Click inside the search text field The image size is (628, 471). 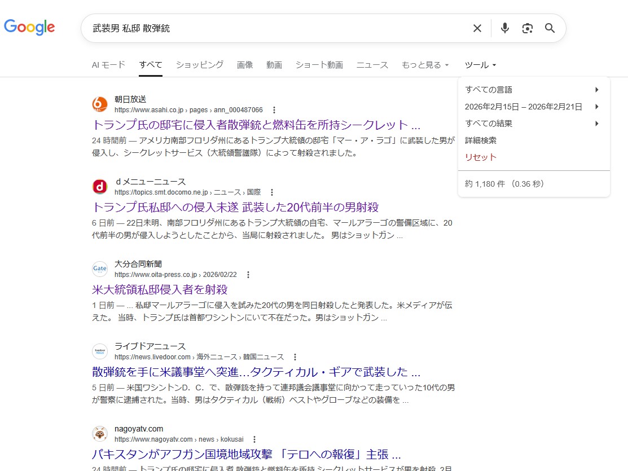click(276, 28)
